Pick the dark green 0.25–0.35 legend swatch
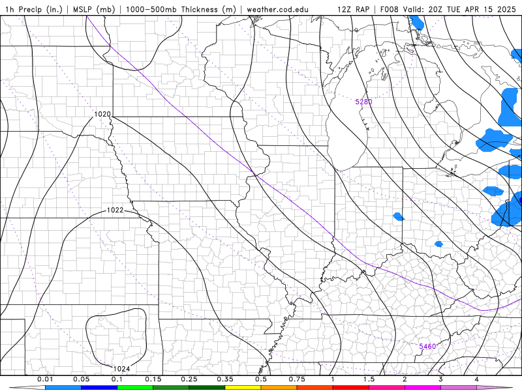This screenshot has height=391, width=522. pos(207,388)
